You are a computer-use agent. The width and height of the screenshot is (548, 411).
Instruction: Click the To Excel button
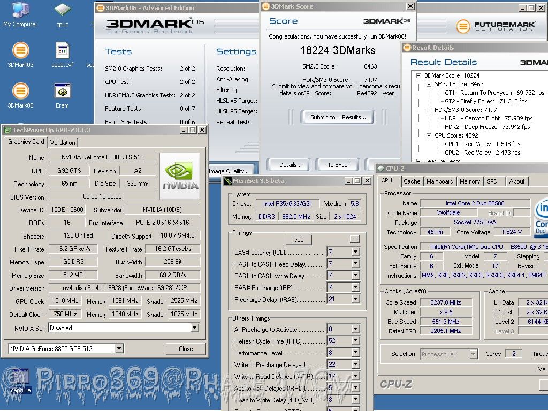(338, 165)
